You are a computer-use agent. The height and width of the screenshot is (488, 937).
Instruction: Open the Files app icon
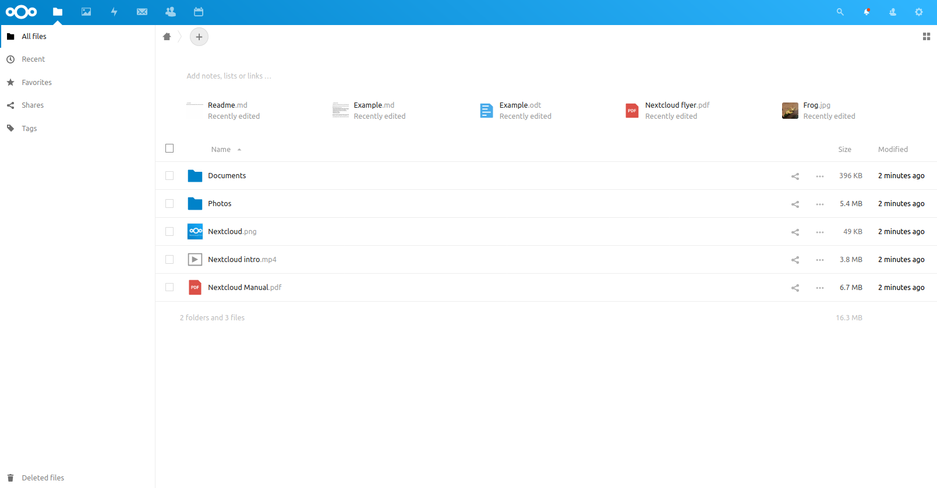pos(58,12)
